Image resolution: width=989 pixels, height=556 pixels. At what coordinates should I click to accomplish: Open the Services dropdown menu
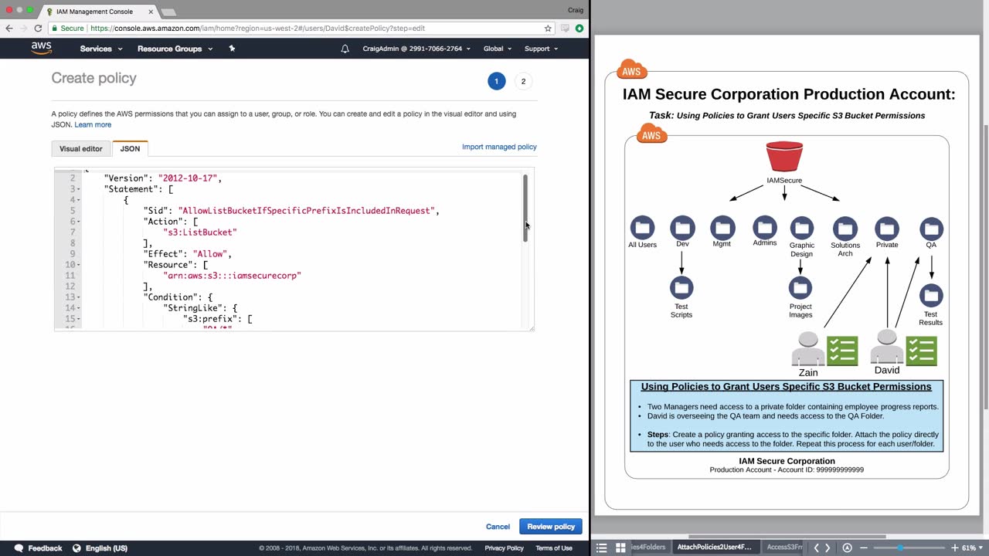click(101, 49)
